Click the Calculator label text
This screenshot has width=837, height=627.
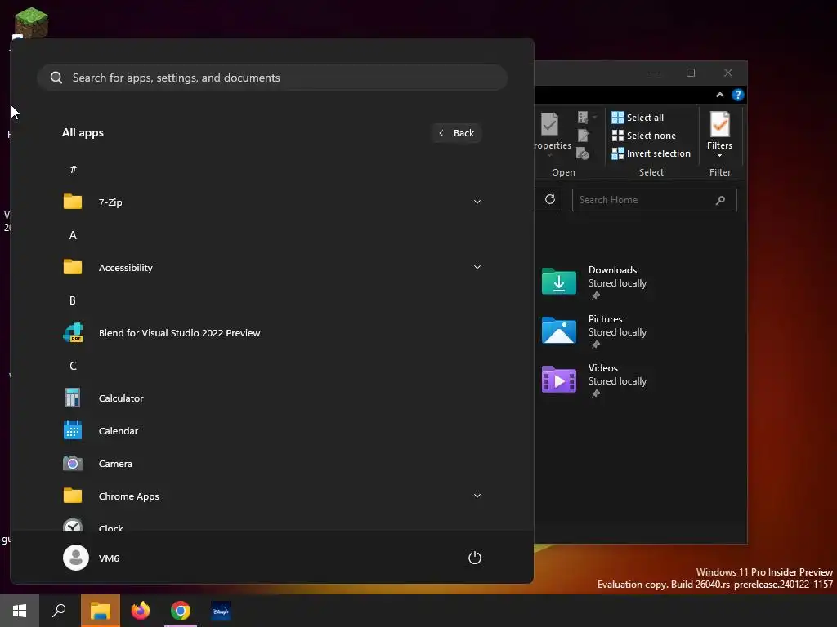click(x=121, y=398)
